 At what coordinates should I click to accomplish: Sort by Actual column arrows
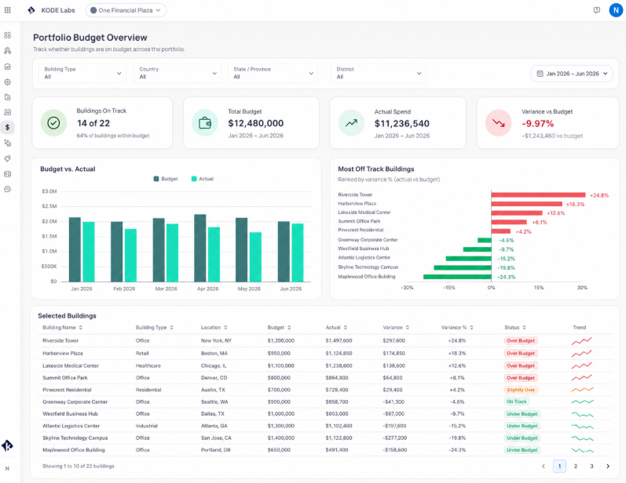(346, 328)
